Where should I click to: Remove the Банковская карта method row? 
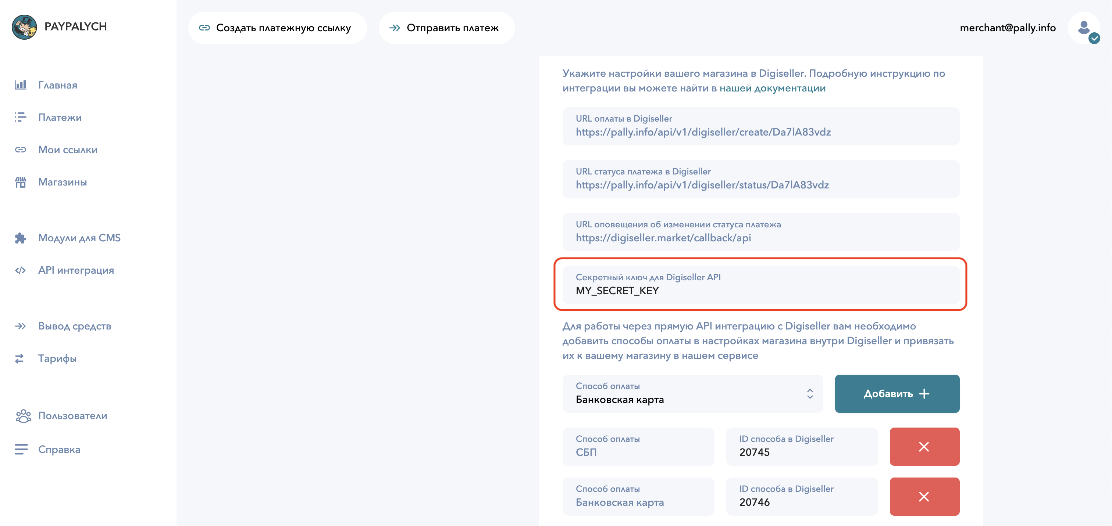tap(924, 496)
